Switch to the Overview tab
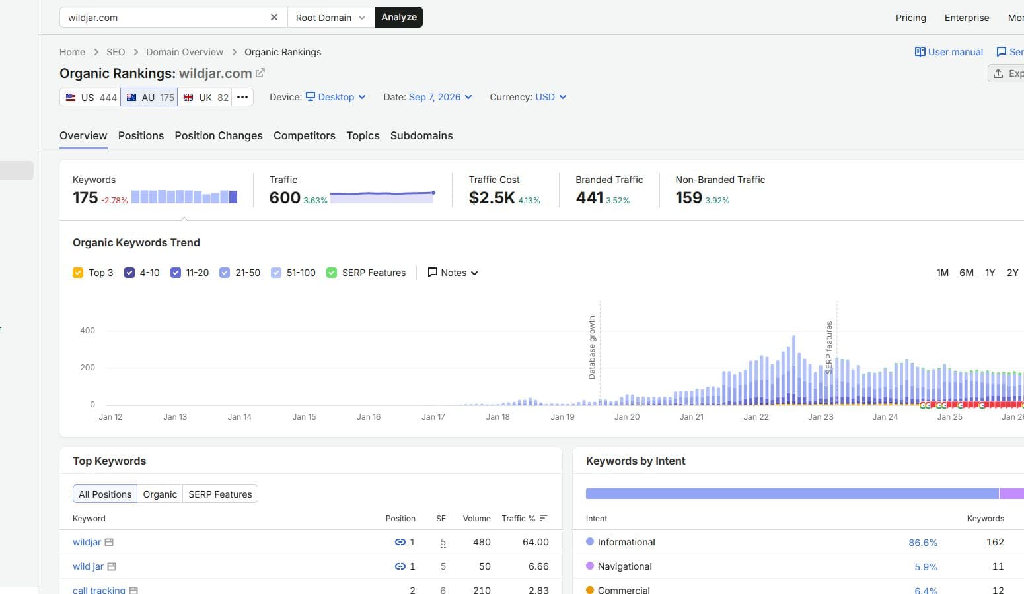 click(x=83, y=135)
